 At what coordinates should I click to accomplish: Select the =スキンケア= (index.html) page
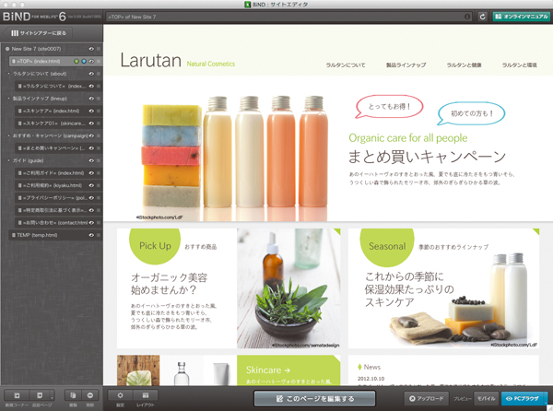tap(59, 111)
